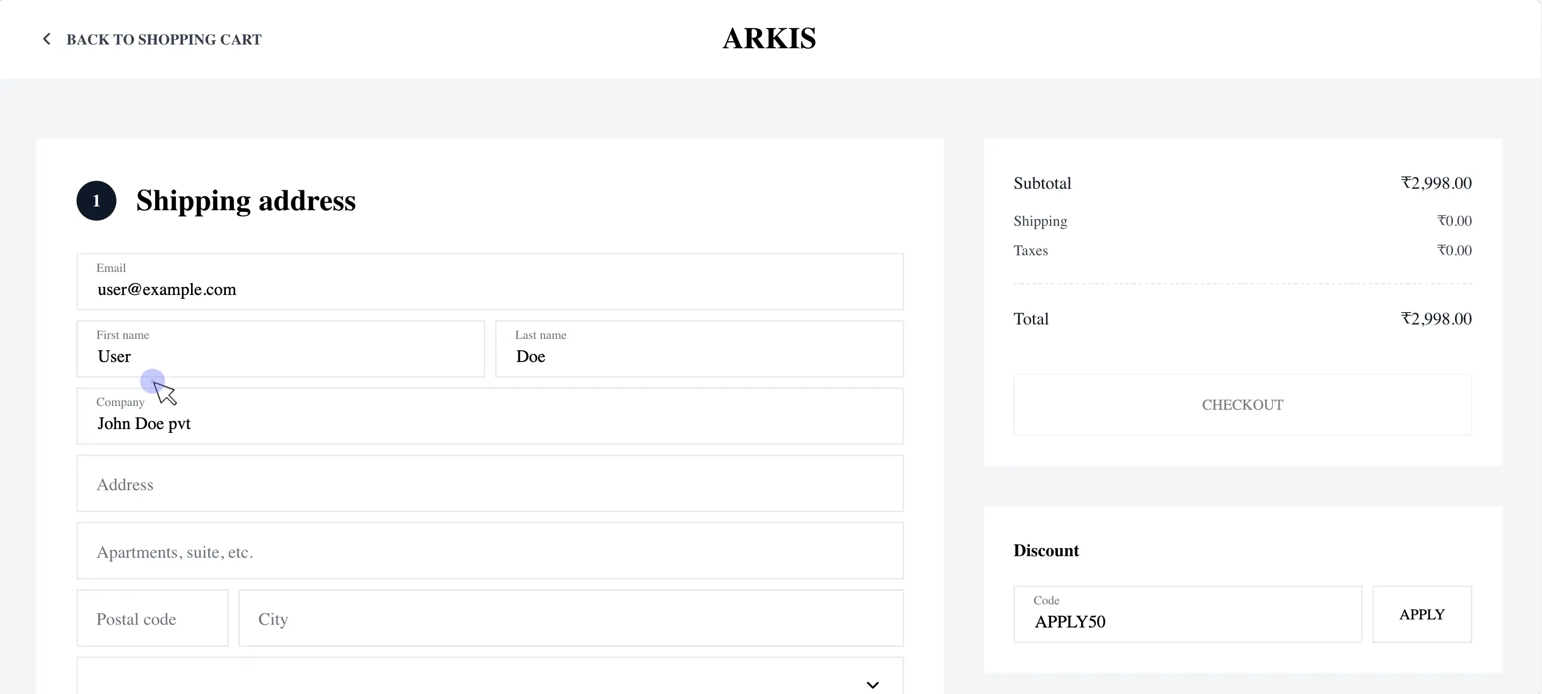Click the back arrow chevron icon
The width and height of the screenshot is (1542, 694).
(x=47, y=38)
